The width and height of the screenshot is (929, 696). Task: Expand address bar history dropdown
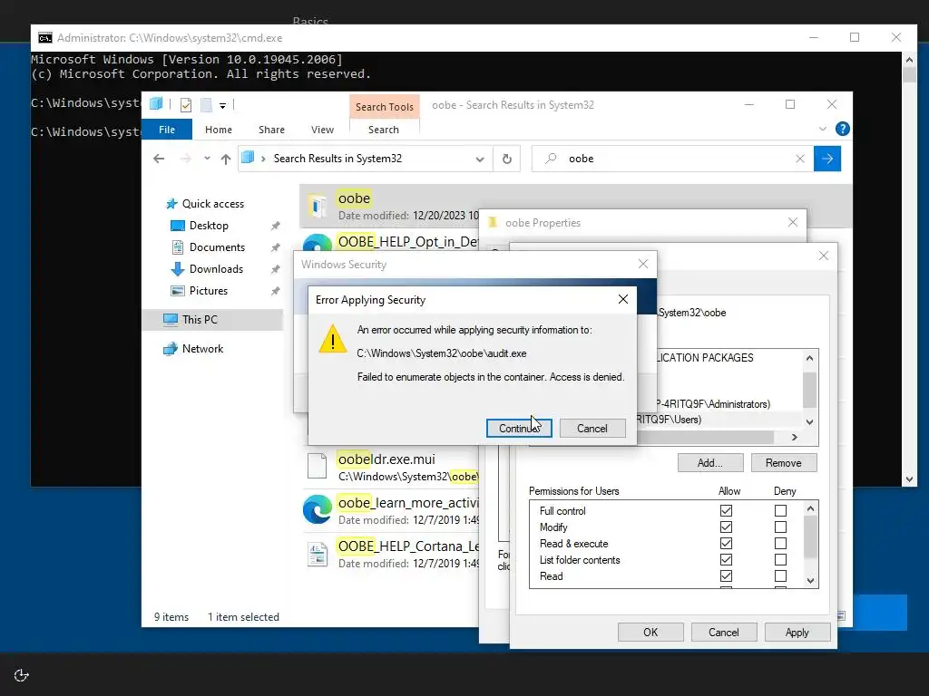tap(480, 159)
